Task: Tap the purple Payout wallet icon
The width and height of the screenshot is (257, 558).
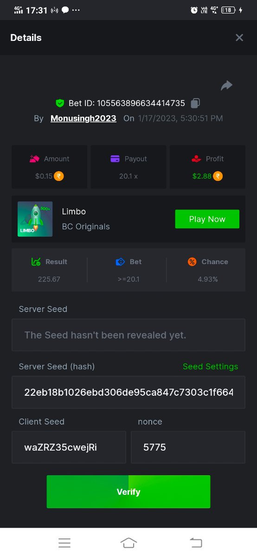Action: point(116,159)
